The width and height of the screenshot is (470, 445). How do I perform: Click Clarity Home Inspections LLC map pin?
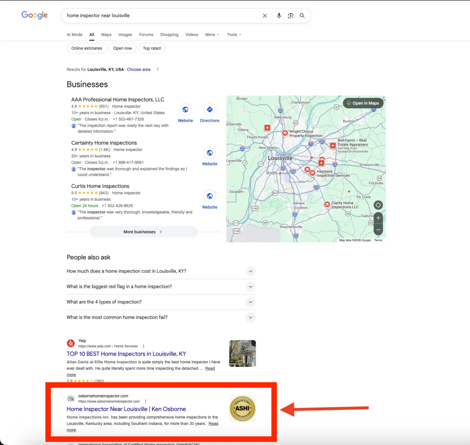[327, 204]
